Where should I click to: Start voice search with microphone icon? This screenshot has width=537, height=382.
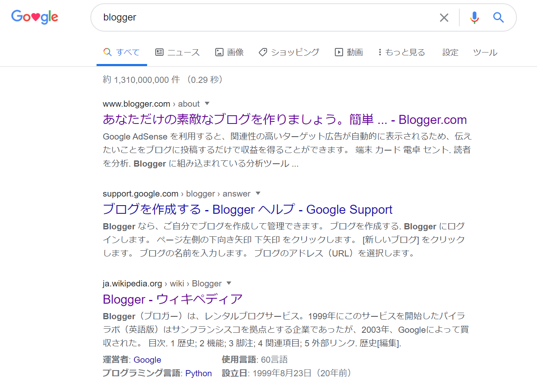coord(475,18)
